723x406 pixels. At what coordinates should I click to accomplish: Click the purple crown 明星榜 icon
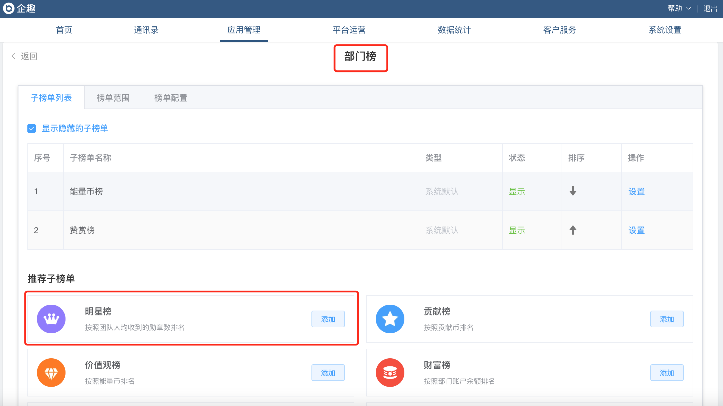[51, 319]
